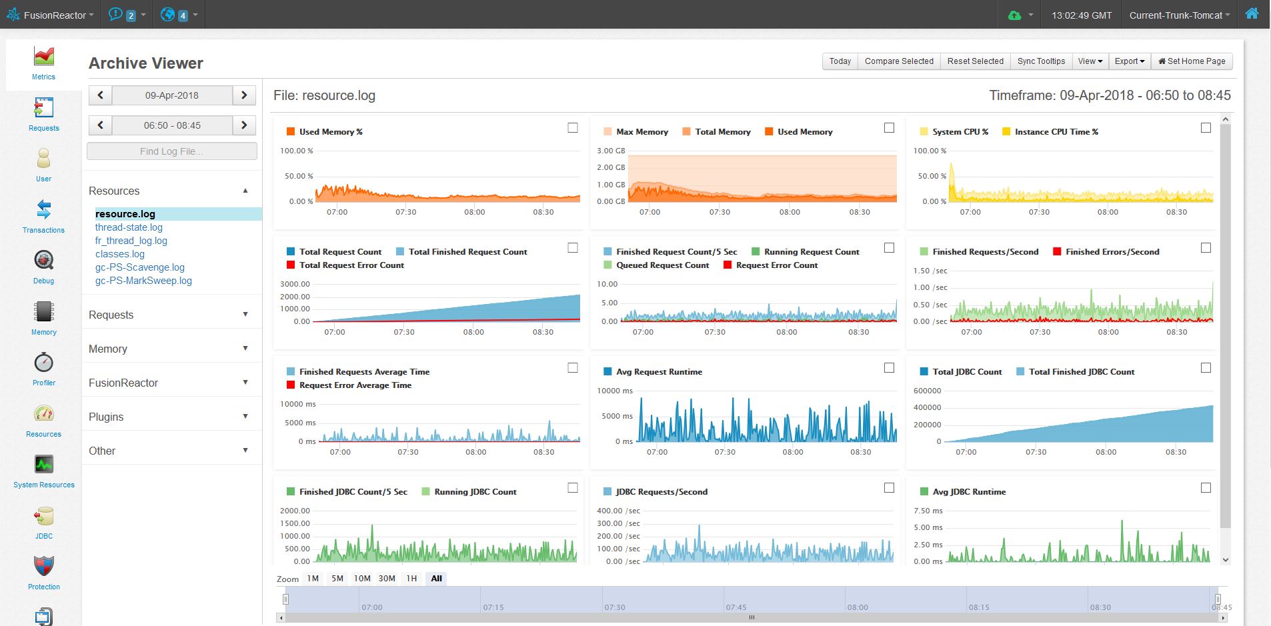Open the Requests sidebar icon
The width and height of the screenshot is (1271, 626).
[43, 107]
